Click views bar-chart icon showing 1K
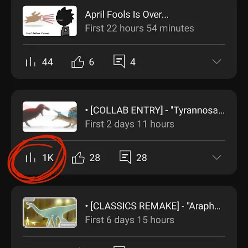248x248 pixels. (x=31, y=158)
